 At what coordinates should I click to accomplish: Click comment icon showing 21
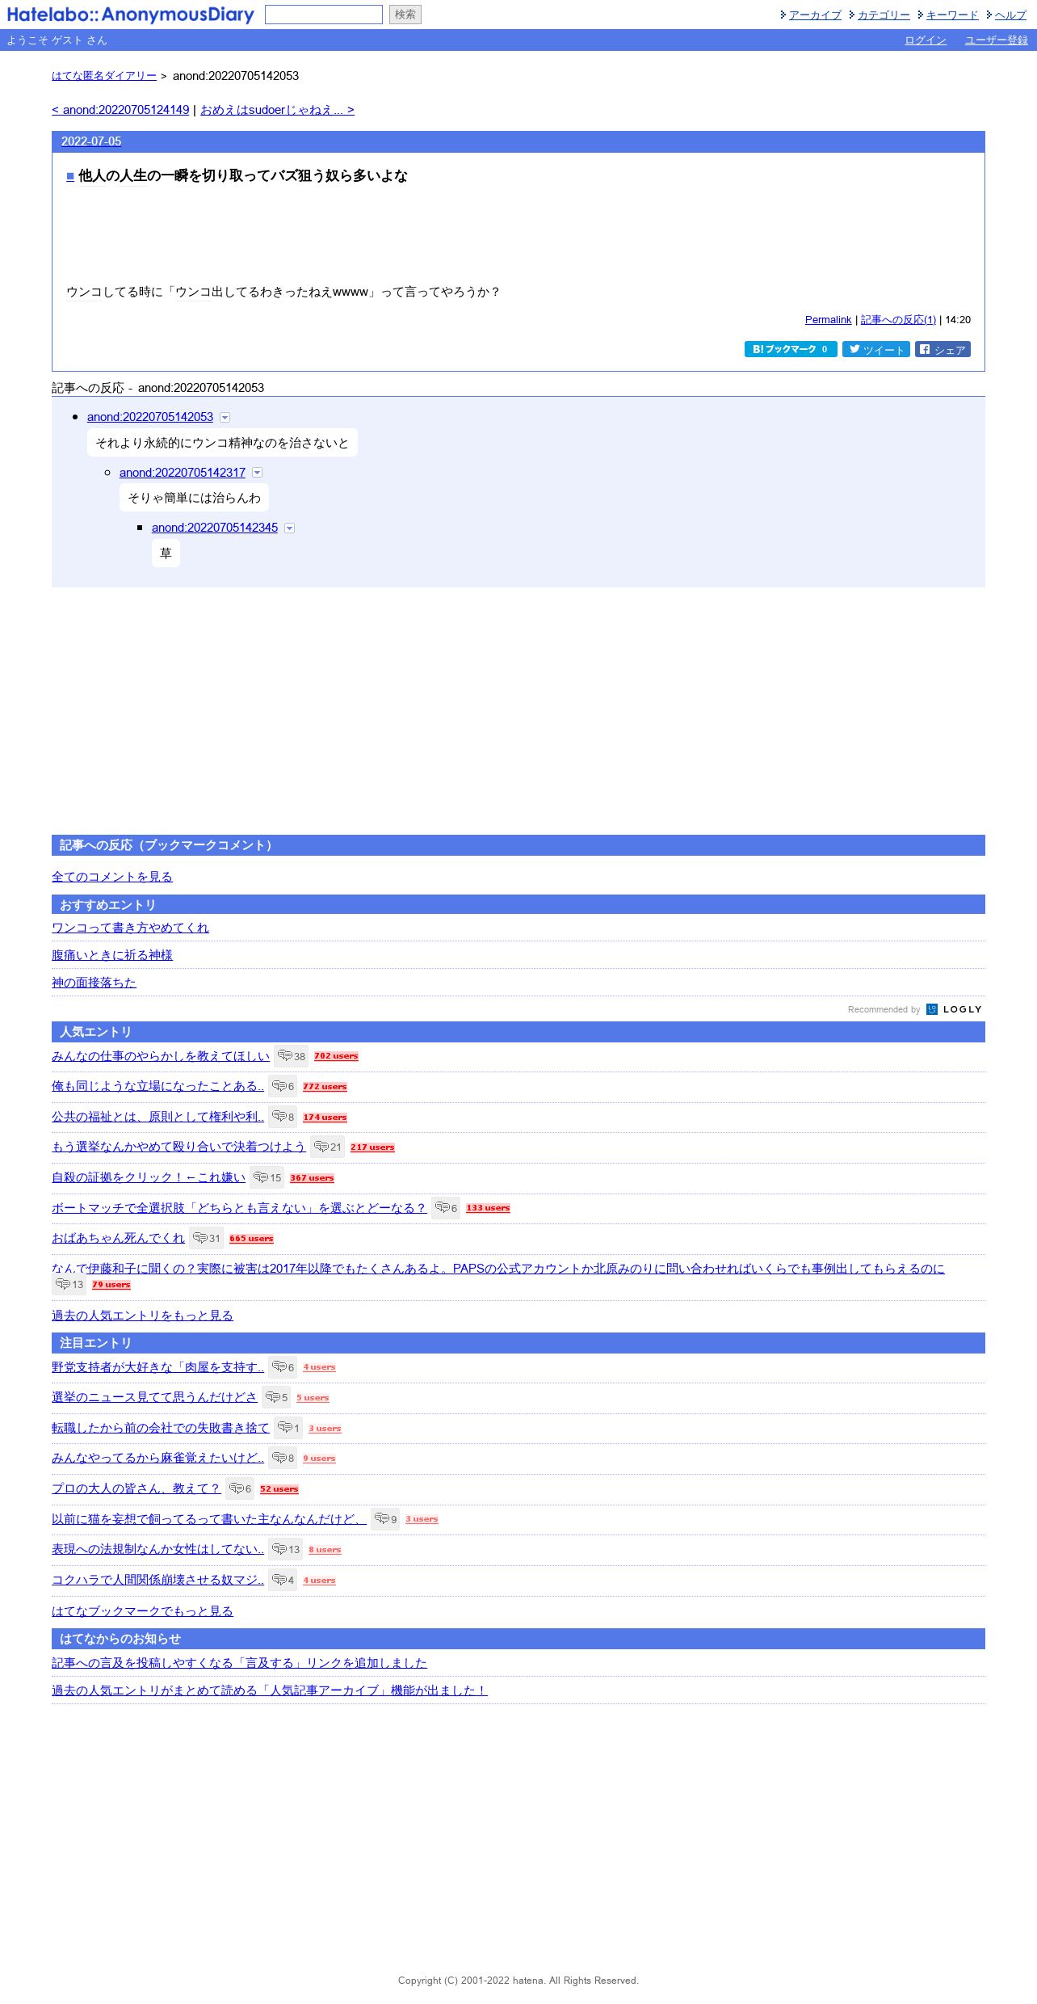tap(328, 1147)
